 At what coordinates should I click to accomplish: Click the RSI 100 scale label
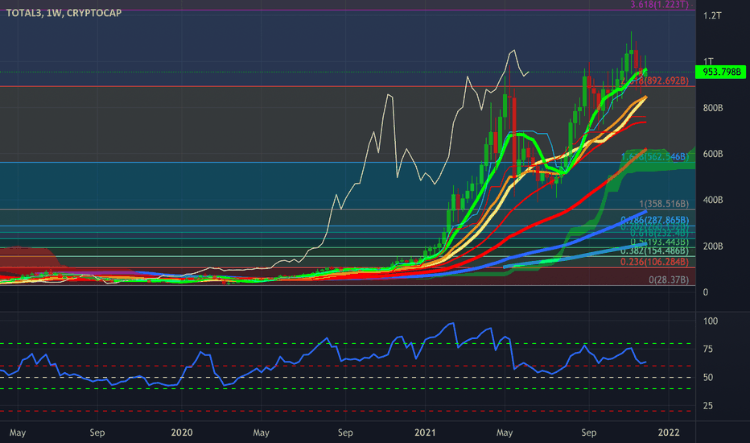pyautogui.click(x=711, y=321)
